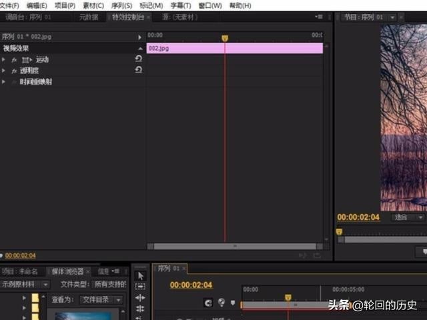
Task: Select the Rolling Edit tool
Action: tap(140, 309)
